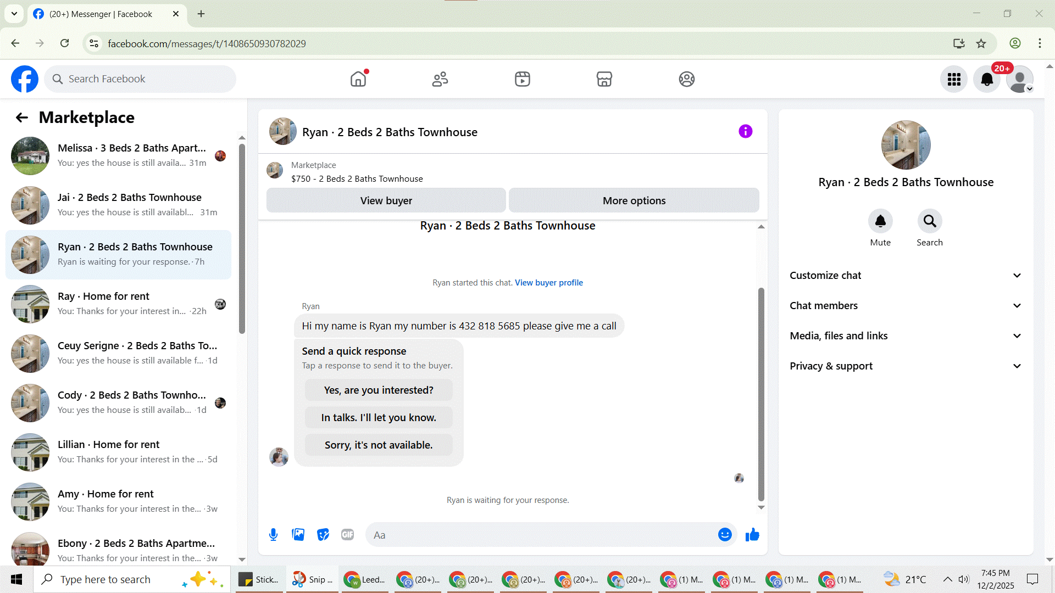The height and width of the screenshot is (593, 1055).
Task: Open the notifications bell
Action: point(987,80)
